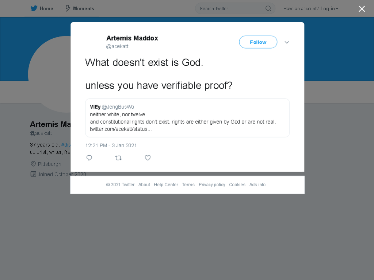The height and width of the screenshot is (280, 374).
Task: Open the Ads info link
Action: tap(257, 185)
